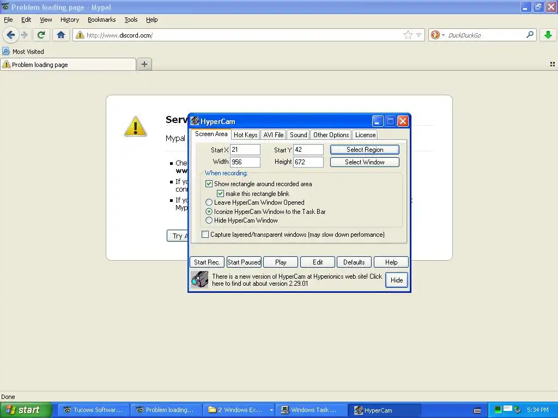
Task: Click the keyboard icon in taskbar
Action: (477, 410)
